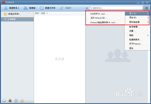This screenshot has width=151, height=104.
Task: Maximize the Foxmail window
Action: click(x=143, y=3)
